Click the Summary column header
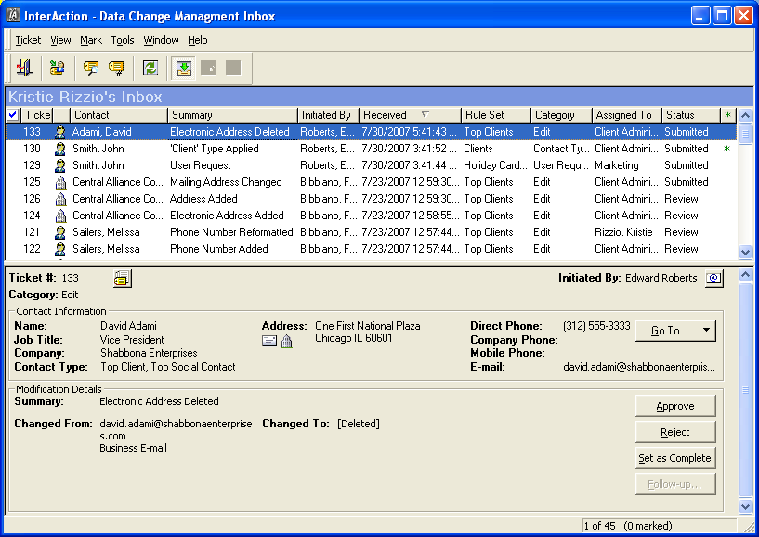This screenshot has height=537, width=759. click(233, 115)
